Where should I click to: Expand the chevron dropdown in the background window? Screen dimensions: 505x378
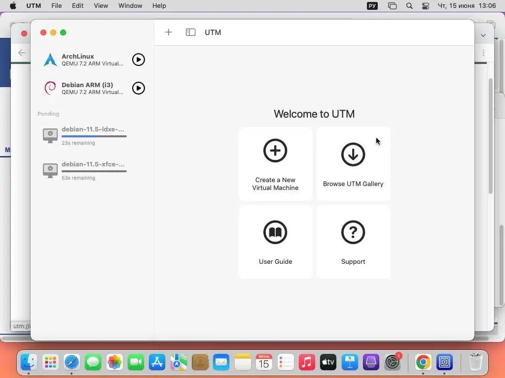click(x=483, y=35)
